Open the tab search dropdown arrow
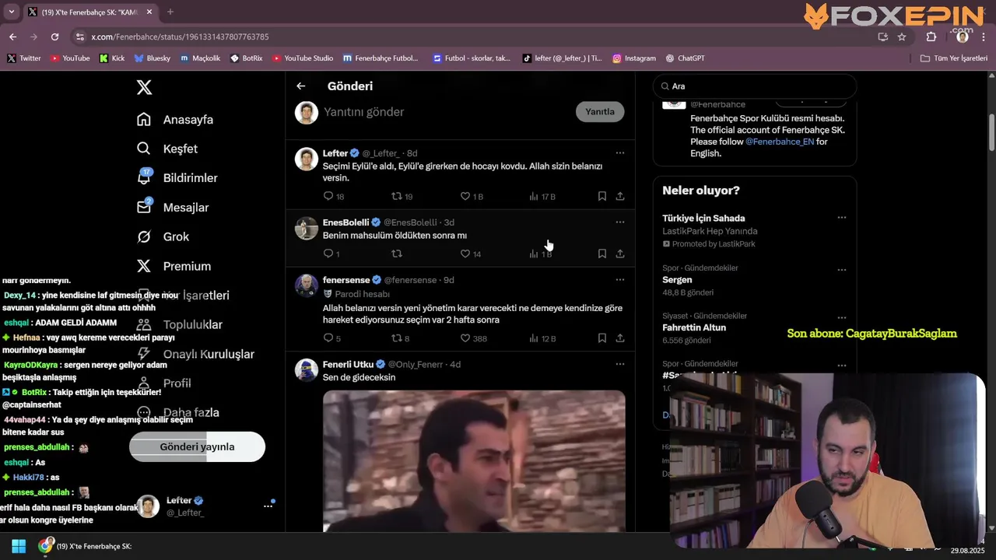The width and height of the screenshot is (996, 560). point(11,12)
